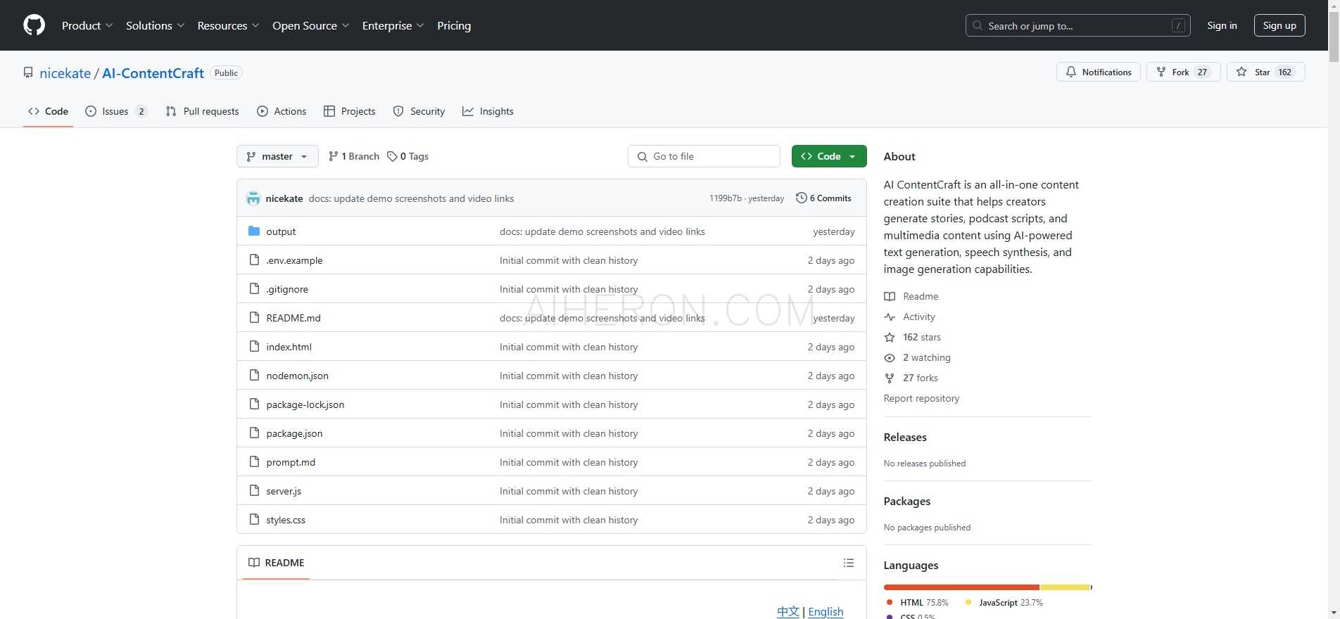Expand the Open Source menu

click(x=310, y=25)
